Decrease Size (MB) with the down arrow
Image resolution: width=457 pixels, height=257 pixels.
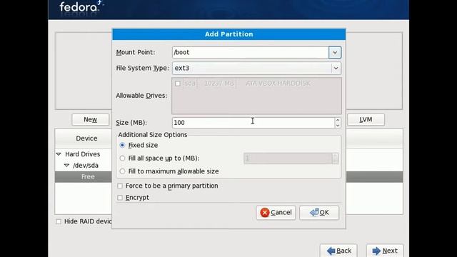[x=338, y=126]
